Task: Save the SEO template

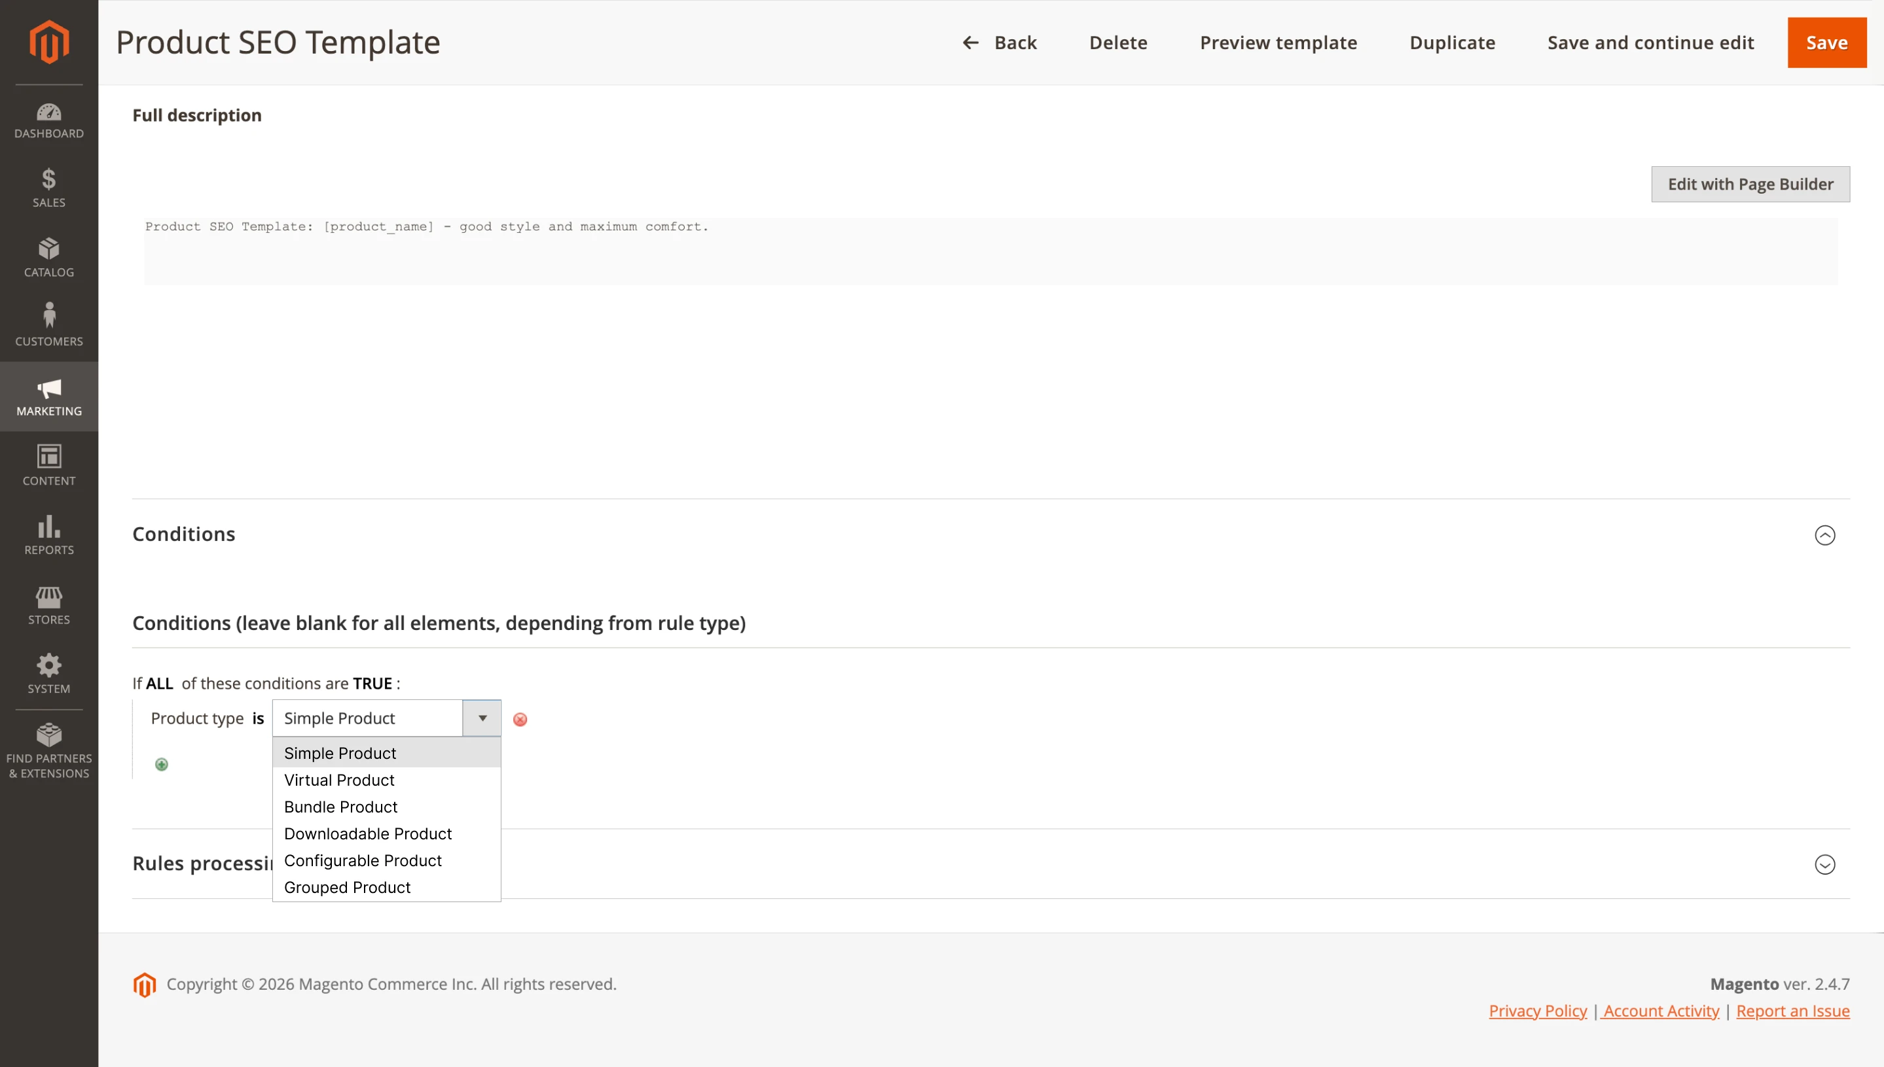Action: (x=1826, y=42)
